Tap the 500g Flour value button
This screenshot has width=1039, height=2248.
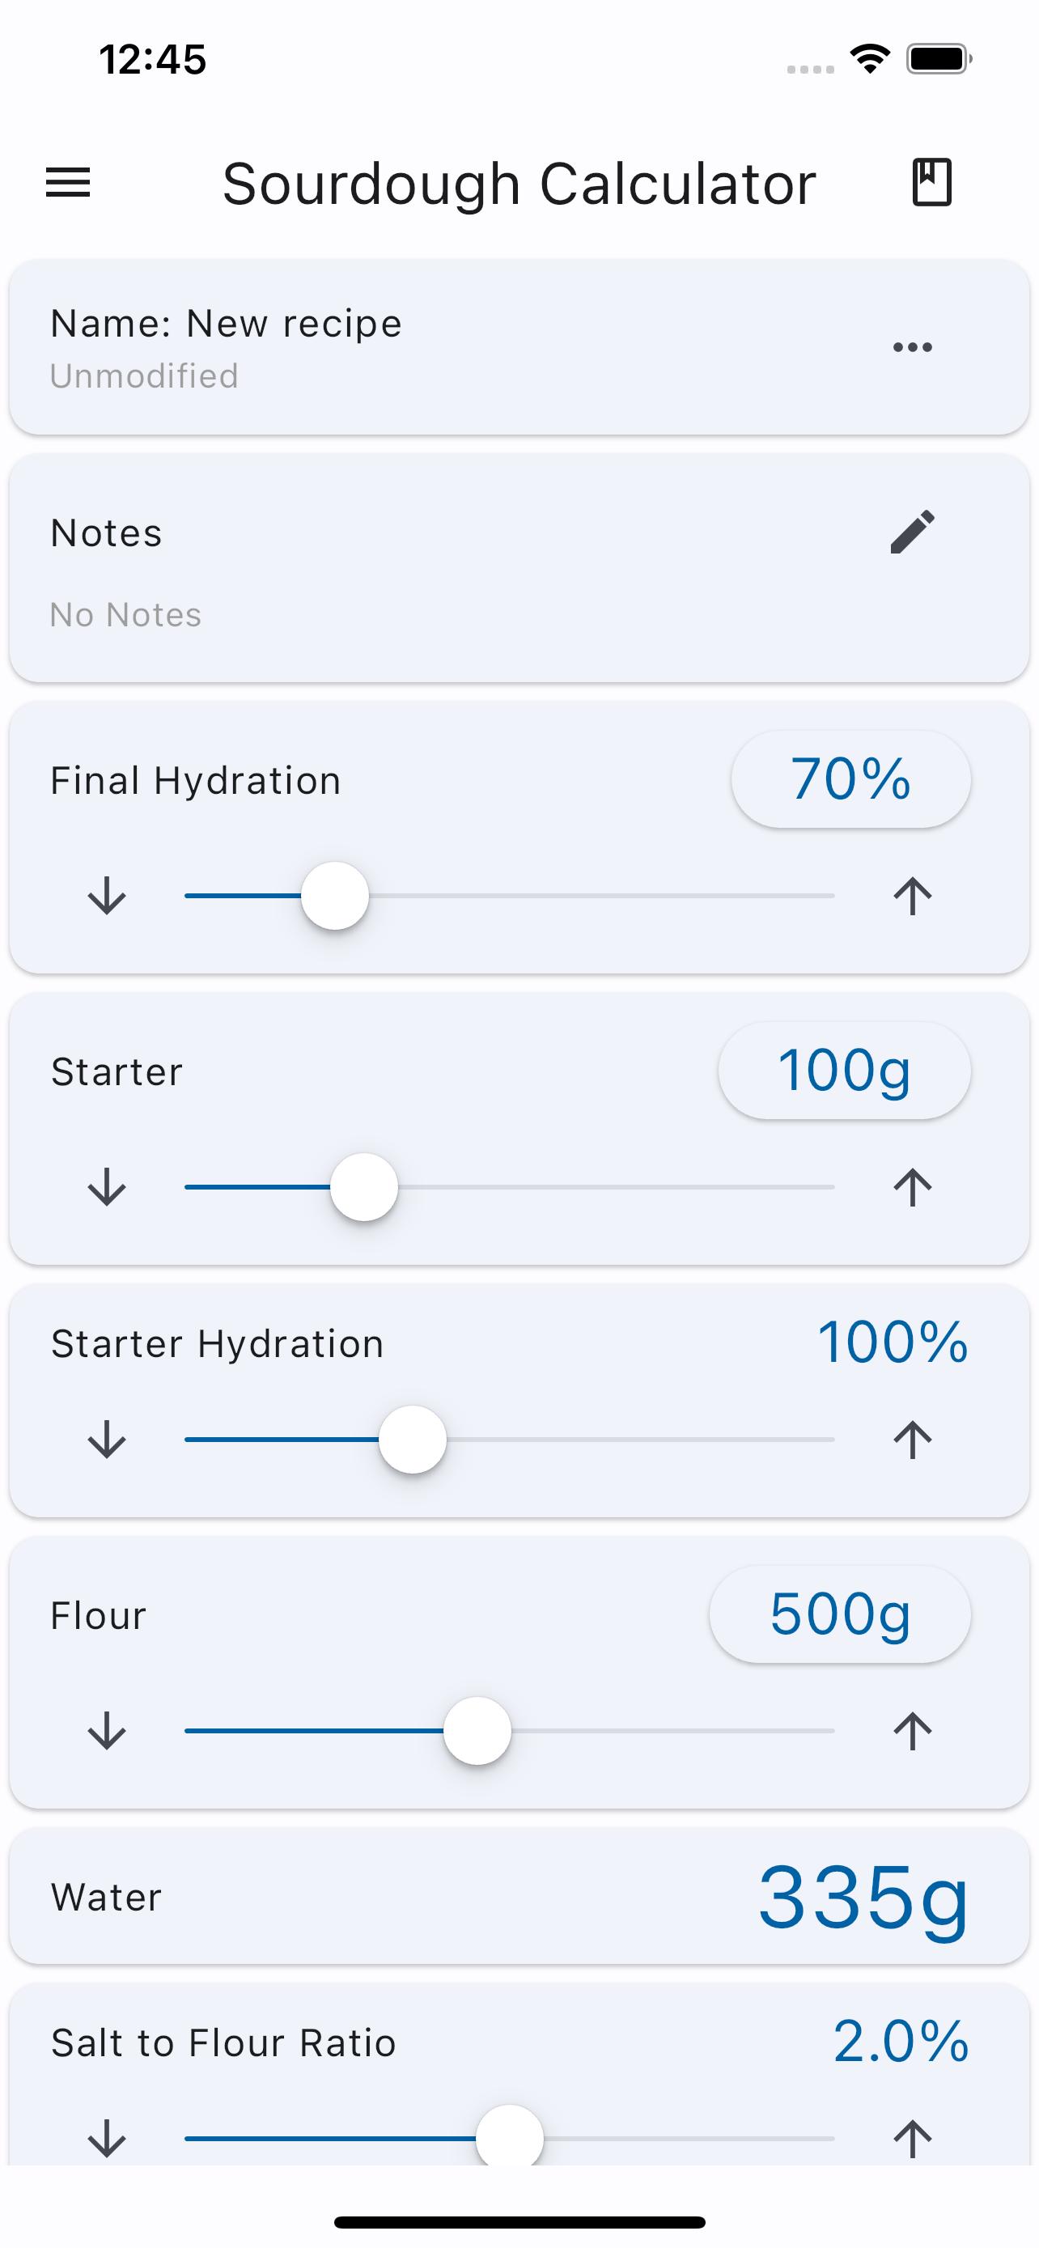[839, 1614]
